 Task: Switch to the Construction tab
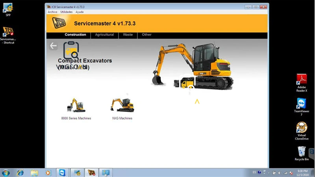(75, 35)
